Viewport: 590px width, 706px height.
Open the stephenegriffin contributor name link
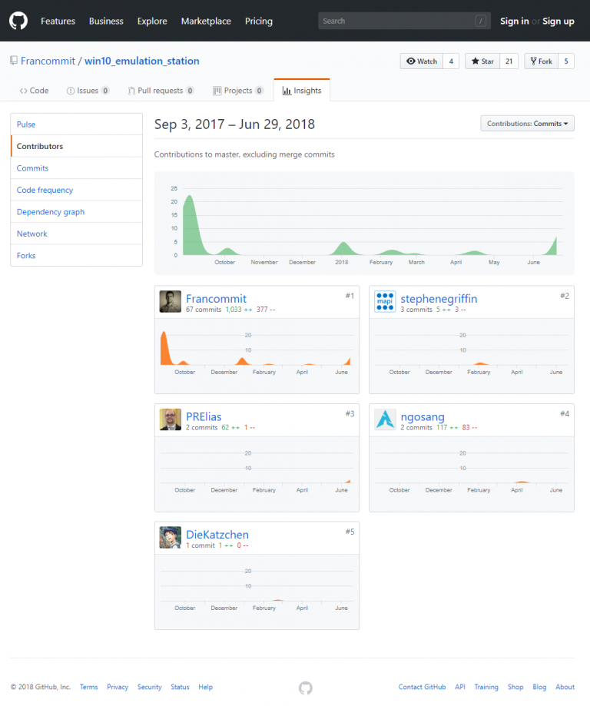pyautogui.click(x=439, y=299)
